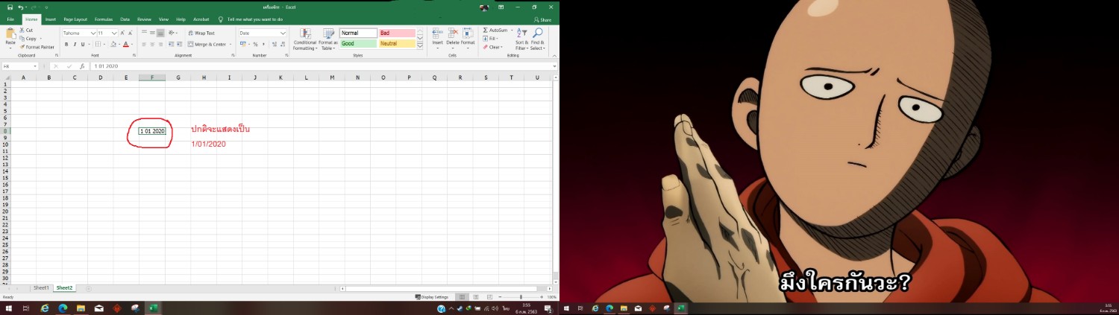Toggle Bold formatting

tap(66, 45)
